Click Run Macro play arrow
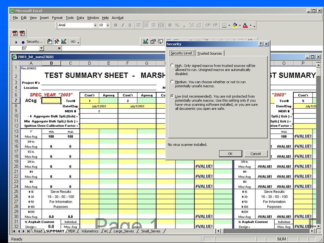324x243 pixels. click(16, 42)
